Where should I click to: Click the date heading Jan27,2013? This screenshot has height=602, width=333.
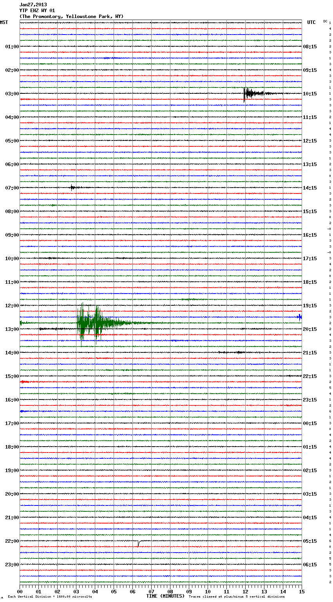tap(33, 5)
